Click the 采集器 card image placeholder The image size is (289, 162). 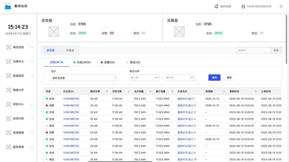click(179, 32)
